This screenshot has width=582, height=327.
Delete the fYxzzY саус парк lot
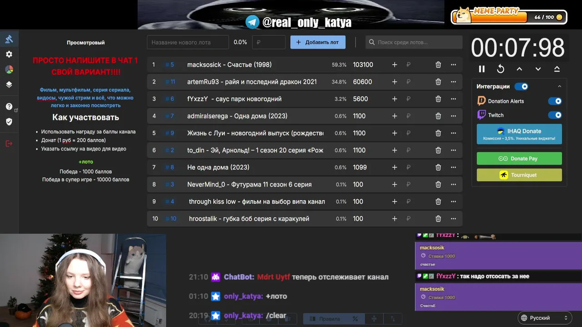[438, 99]
